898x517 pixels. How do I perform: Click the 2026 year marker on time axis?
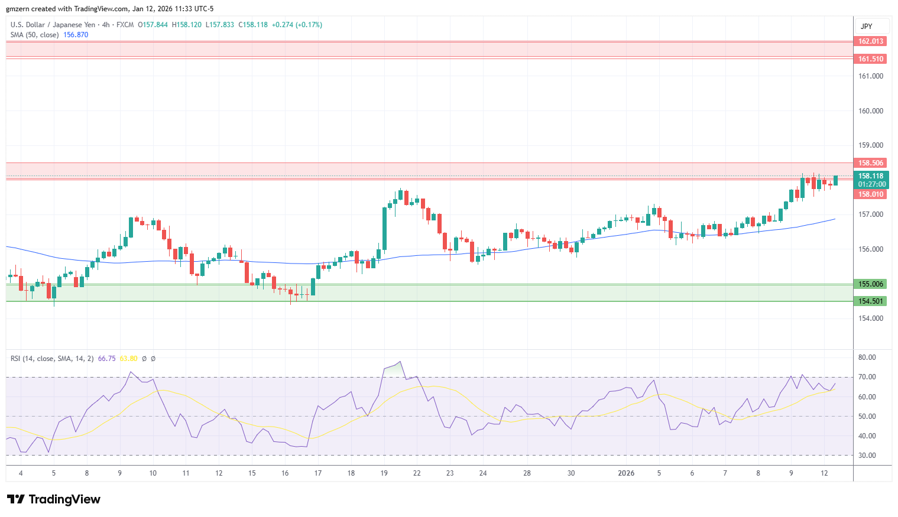pyautogui.click(x=626, y=473)
